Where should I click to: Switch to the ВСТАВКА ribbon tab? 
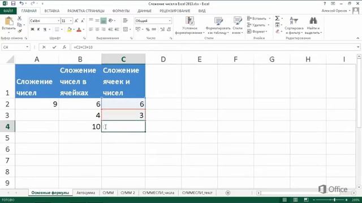click(52, 11)
